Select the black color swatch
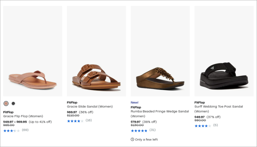Screen dimensions: 257x147 (x=13, y=104)
